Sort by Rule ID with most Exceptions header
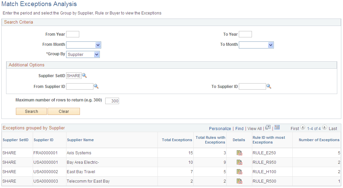This screenshot has height=188, width=343. [x=269, y=140]
